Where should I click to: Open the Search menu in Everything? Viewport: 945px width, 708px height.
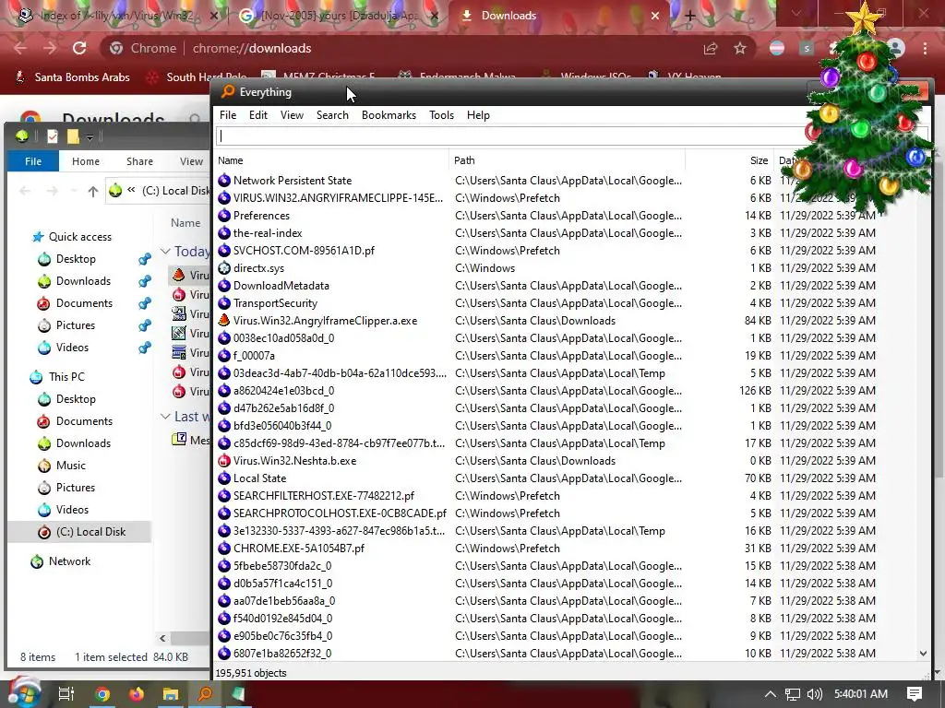click(332, 115)
